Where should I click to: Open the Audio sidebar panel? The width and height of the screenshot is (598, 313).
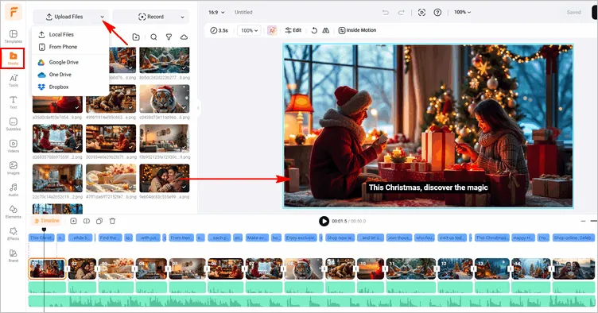pos(14,190)
